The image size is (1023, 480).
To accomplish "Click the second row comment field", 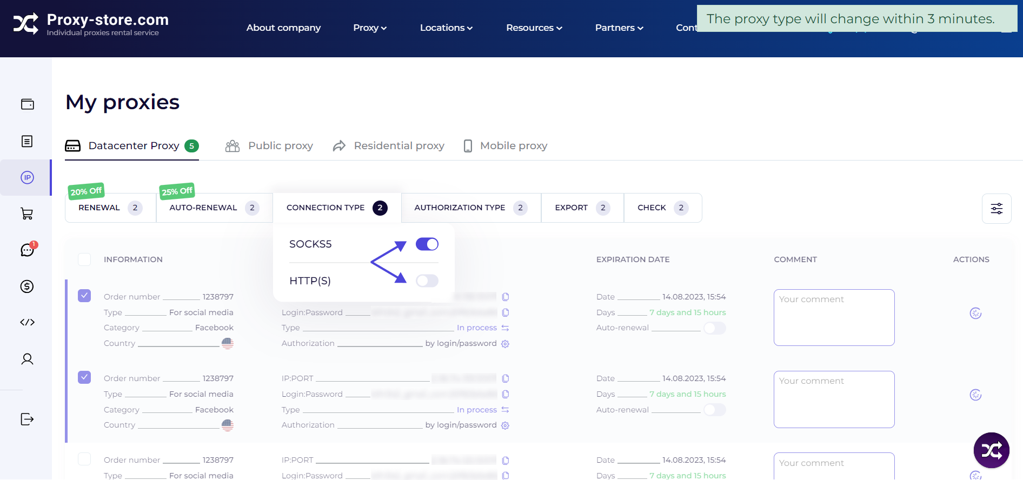I will [834, 399].
